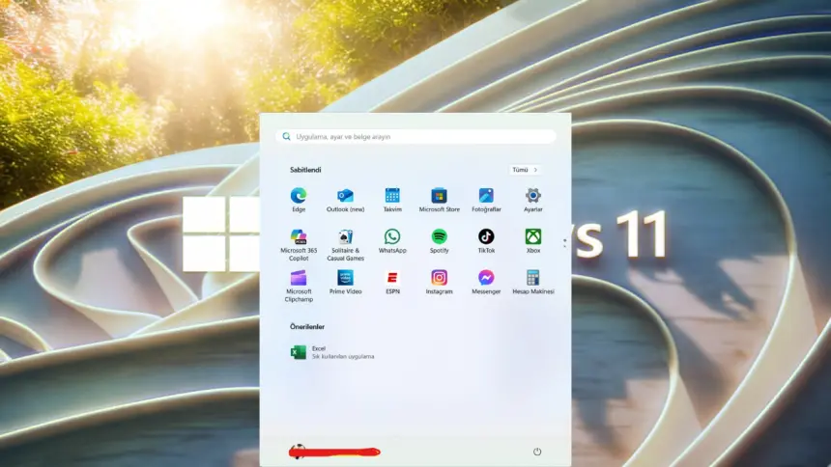Open Microsoft 365 Copilot
This screenshot has height=467, width=831.
(299, 245)
